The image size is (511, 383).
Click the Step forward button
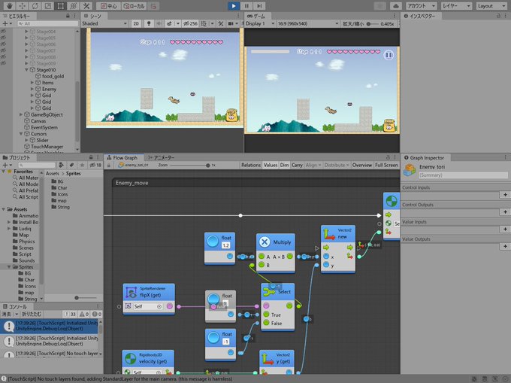pos(259,6)
